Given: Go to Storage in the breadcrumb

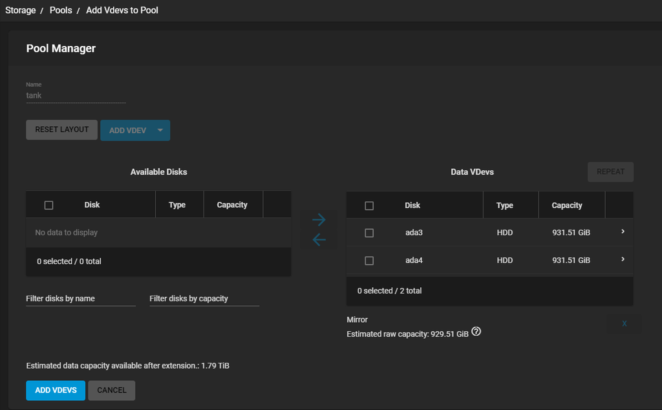Looking at the screenshot, I should click(x=21, y=10).
